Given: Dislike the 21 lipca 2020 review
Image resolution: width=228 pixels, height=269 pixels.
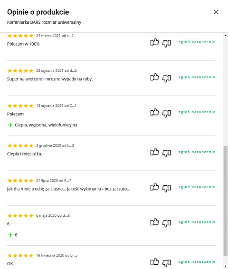Looking at the screenshot, I should pyautogui.click(x=167, y=188).
